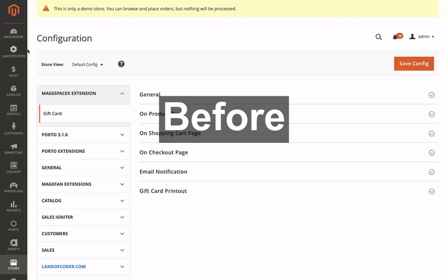Open the Porto sidebar menu
The image size is (448, 280).
click(x=13, y=226)
